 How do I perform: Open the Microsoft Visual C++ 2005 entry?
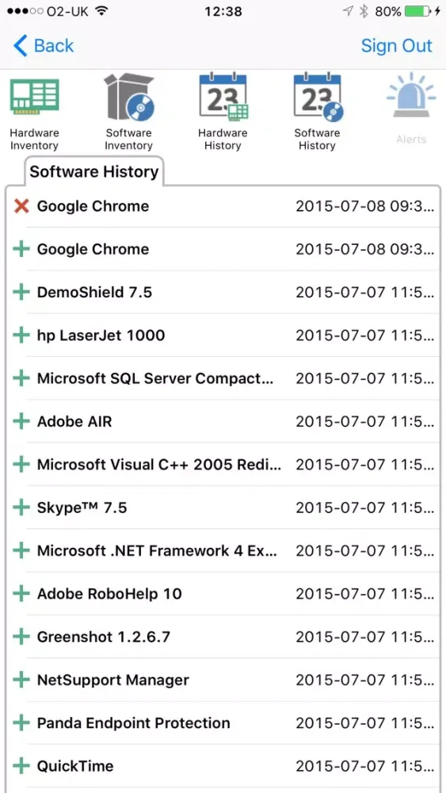pos(223,464)
